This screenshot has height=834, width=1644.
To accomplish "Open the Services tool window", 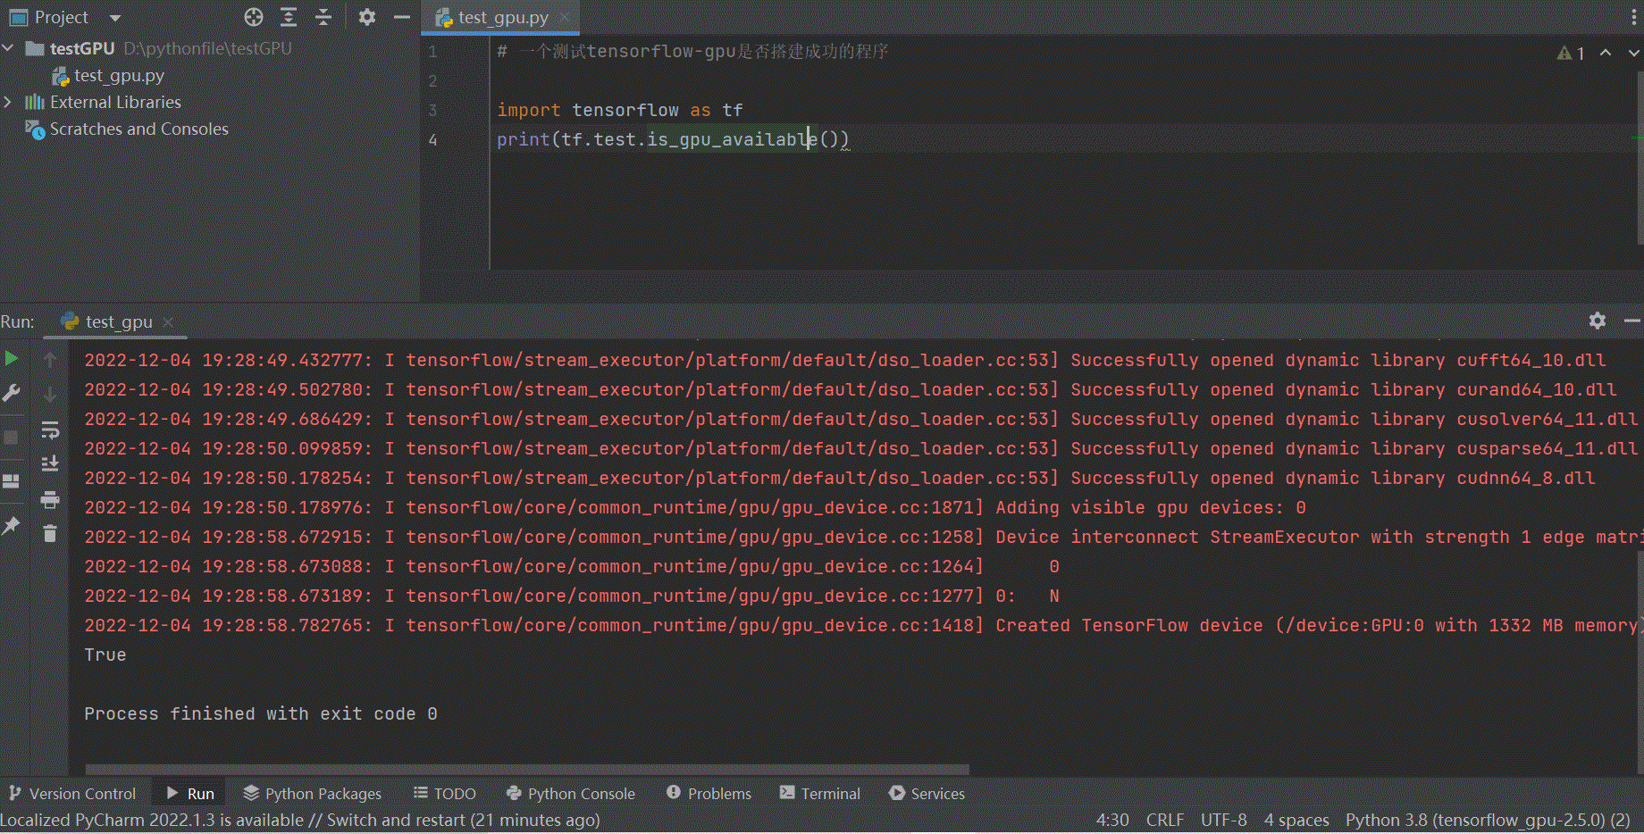I will (x=927, y=793).
